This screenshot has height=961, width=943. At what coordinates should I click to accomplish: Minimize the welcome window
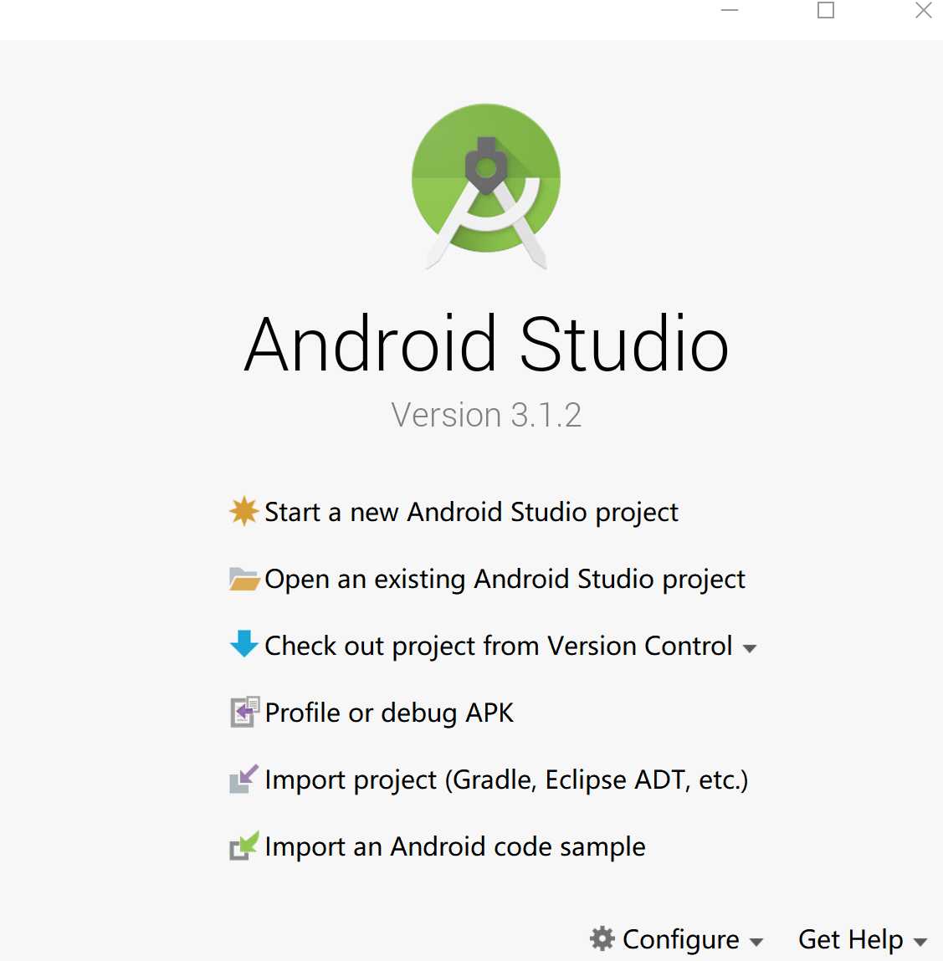(729, 10)
